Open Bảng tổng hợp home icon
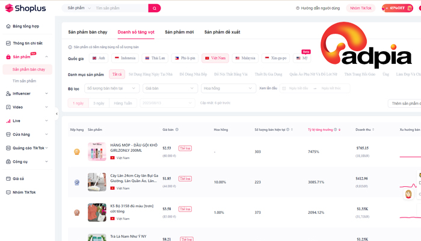Viewport: 421px width, 241px height. 8,26
